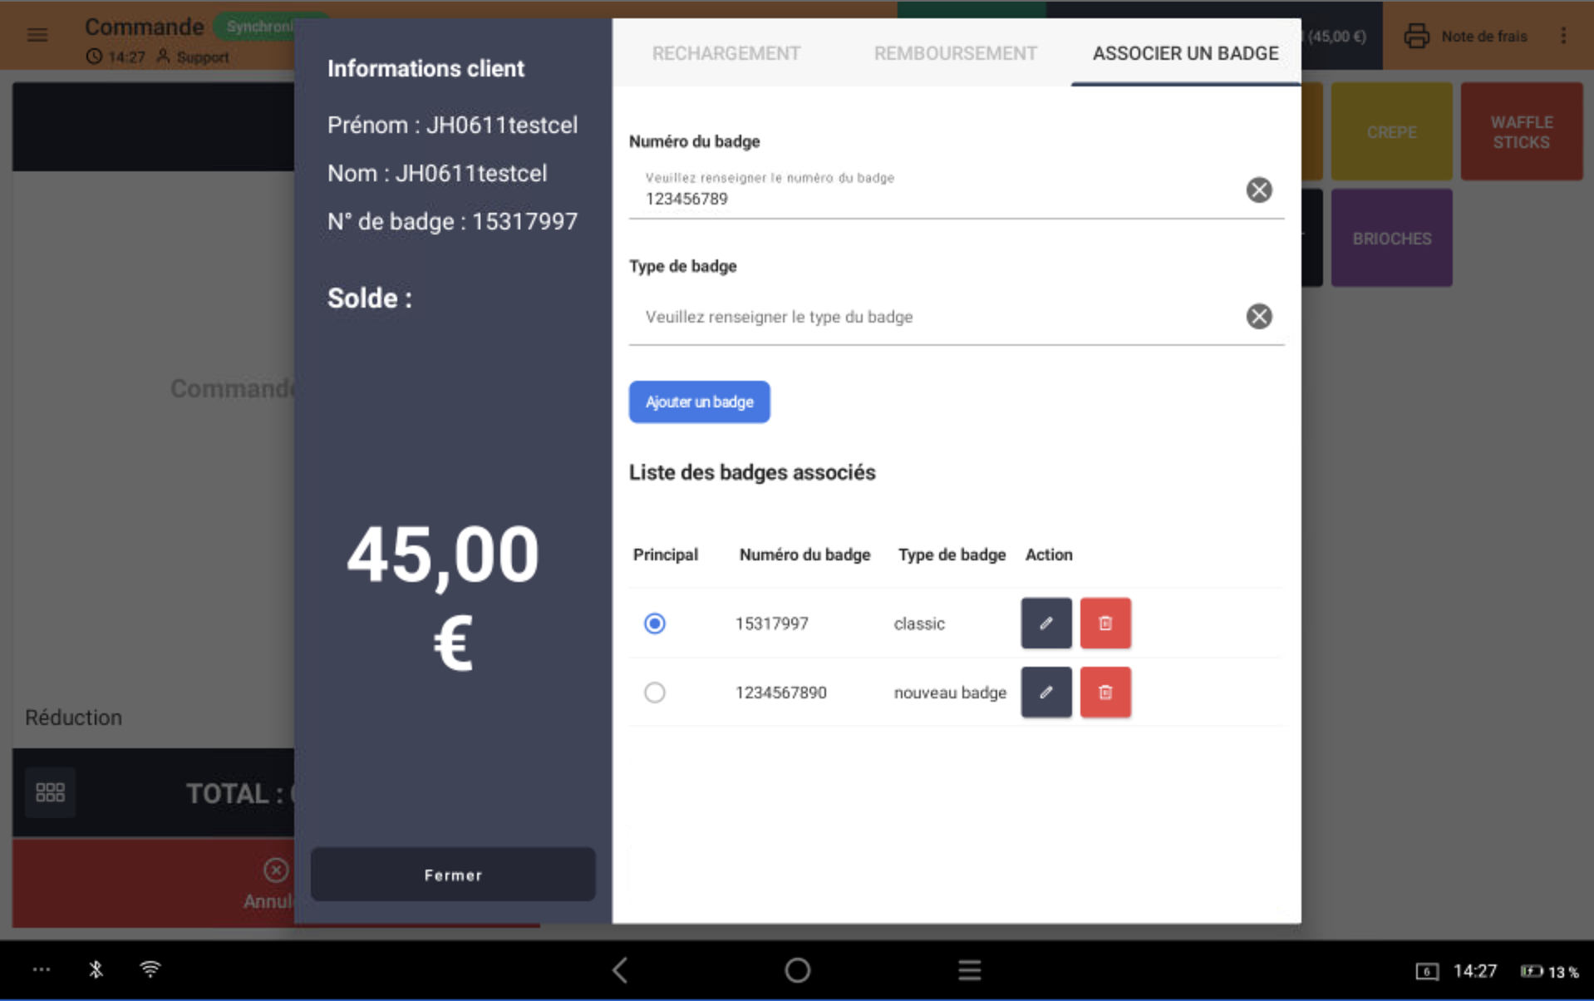Edit the 1234567890 nouveau badge
Viewport: 1594px width, 1001px height.
1045,692
